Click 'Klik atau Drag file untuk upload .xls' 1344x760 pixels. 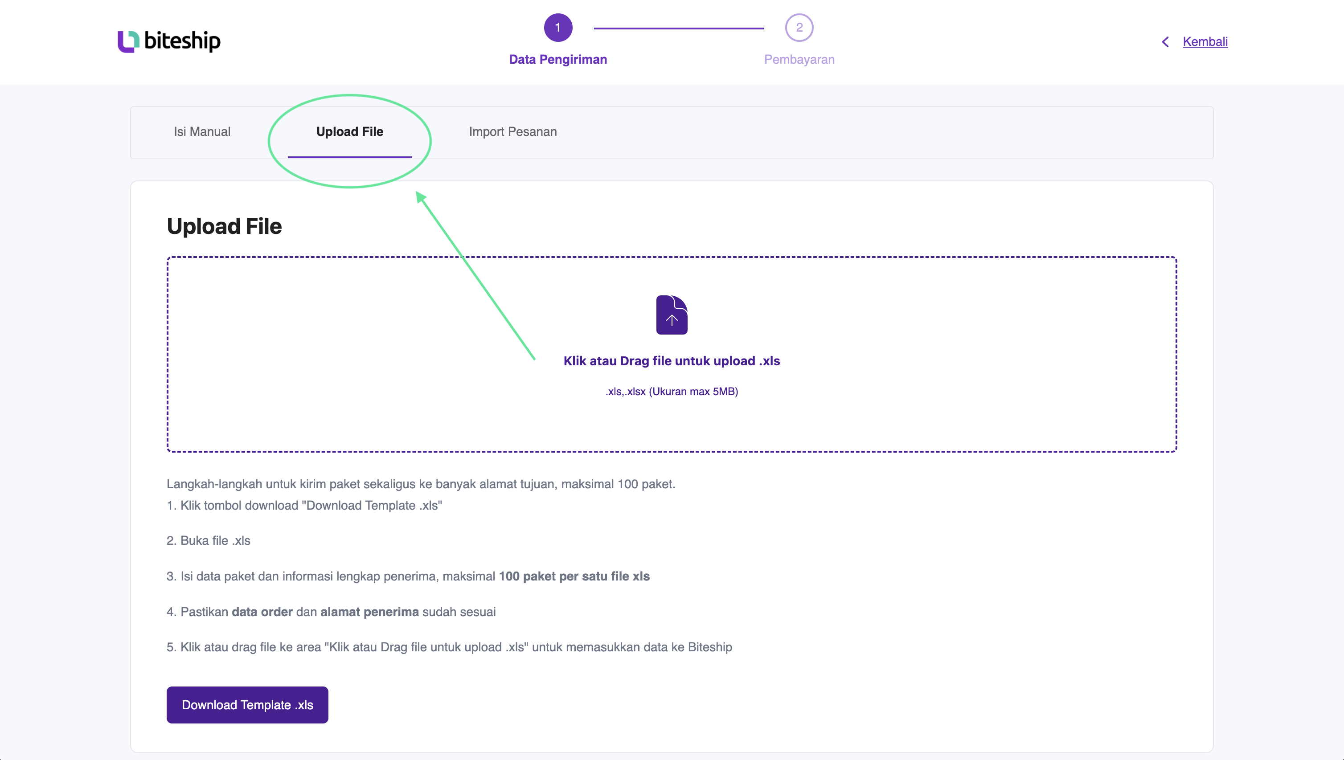[x=672, y=361]
